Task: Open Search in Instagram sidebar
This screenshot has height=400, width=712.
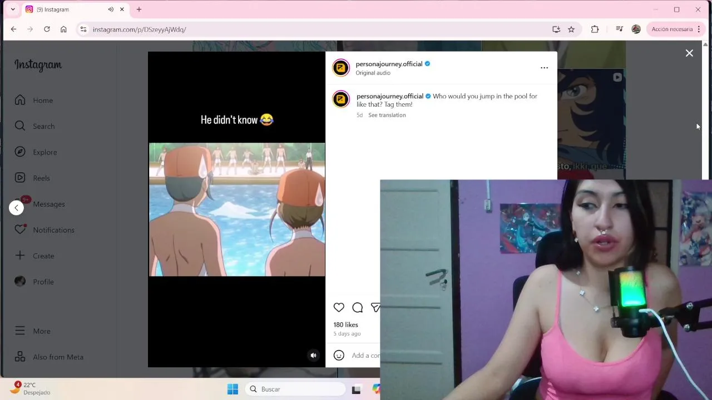Action: tap(34, 126)
